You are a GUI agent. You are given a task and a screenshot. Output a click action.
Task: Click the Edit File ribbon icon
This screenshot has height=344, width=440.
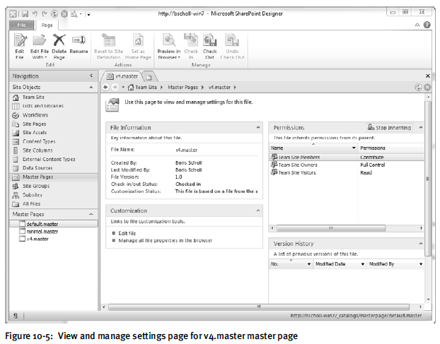point(20,40)
